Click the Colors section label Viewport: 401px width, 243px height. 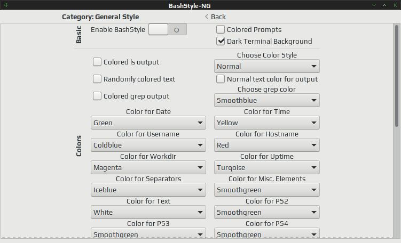pyautogui.click(x=79, y=146)
